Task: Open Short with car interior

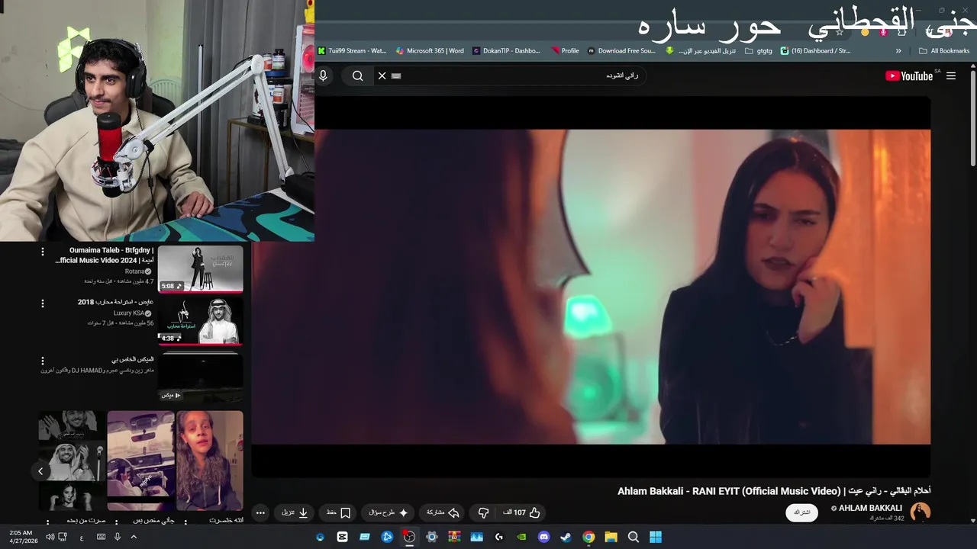Action: pos(141,461)
